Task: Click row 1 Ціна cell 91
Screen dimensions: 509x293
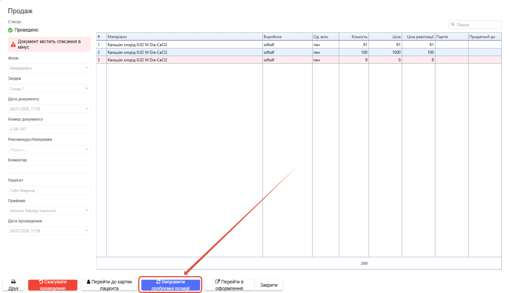Action: click(x=385, y=45)
